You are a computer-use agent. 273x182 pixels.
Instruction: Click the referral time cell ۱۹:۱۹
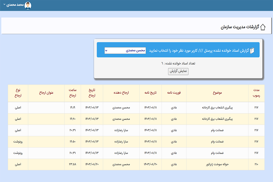coord(73,108)
